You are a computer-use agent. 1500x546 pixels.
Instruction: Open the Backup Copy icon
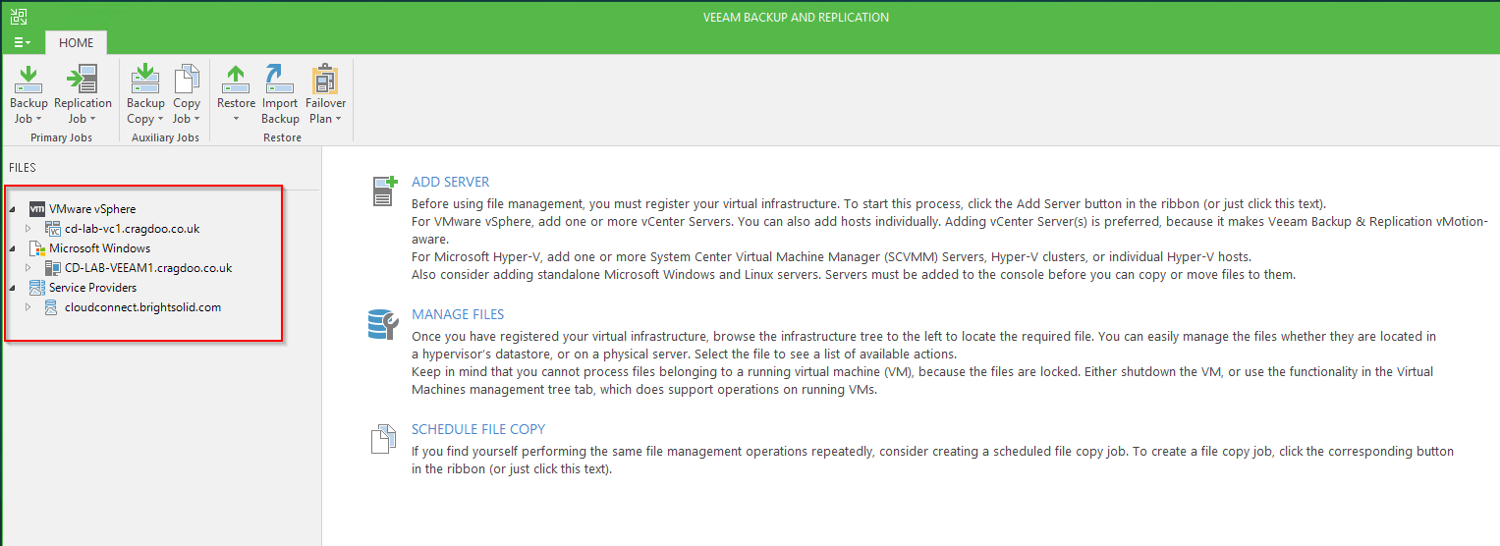click(145, 79)
